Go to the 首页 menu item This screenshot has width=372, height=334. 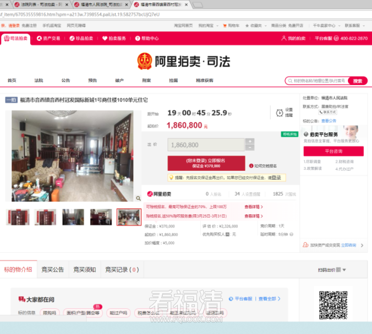point(12,81)
